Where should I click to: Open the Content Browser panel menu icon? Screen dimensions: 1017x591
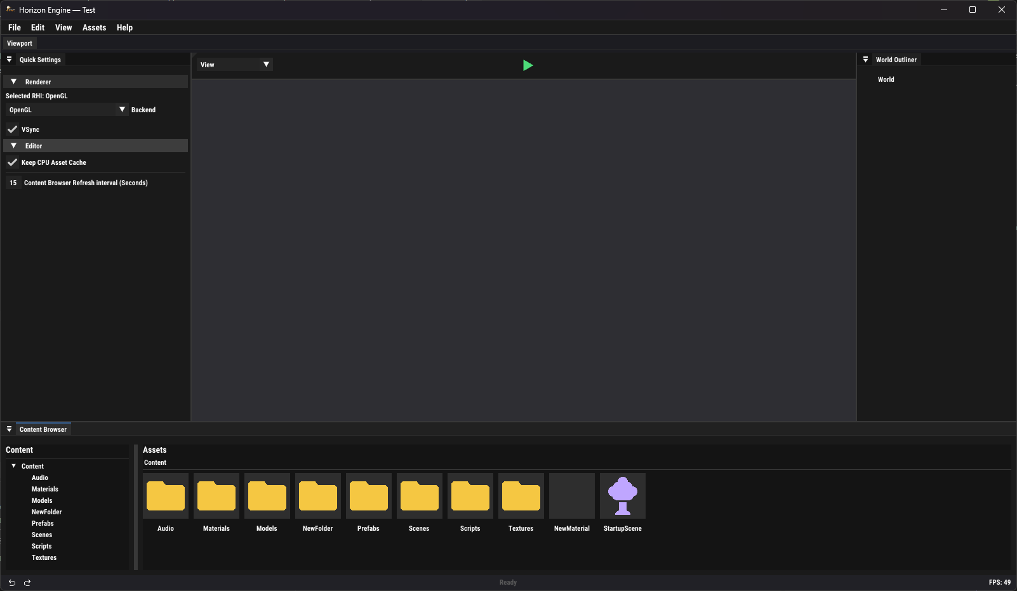(9, 429)
